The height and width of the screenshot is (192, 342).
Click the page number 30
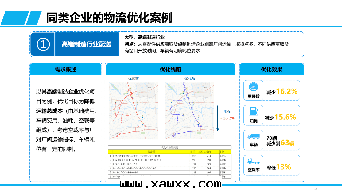point(314,189)
